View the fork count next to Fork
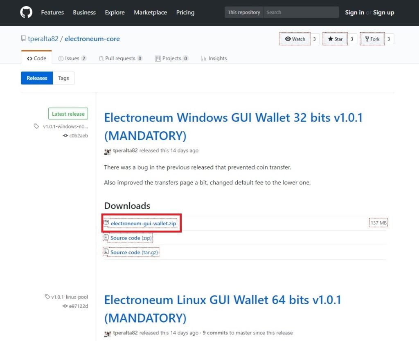The width and height of the screenshot is (419, 341). click(x=389, y=39)
